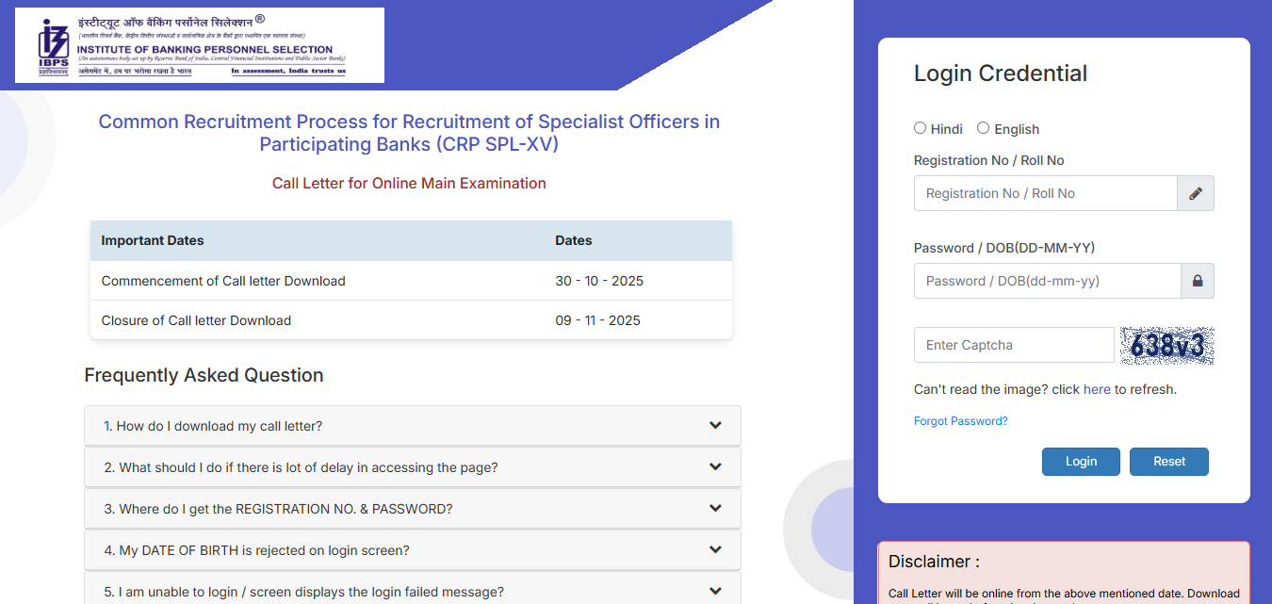This screenshot has height=604, width=1272.
Task: Open the Forgot Password link
Action: coord(960,420)
